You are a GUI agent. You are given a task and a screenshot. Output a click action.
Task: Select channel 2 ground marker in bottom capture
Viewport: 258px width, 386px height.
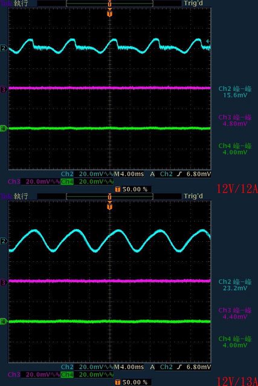[x=4, y=241]
